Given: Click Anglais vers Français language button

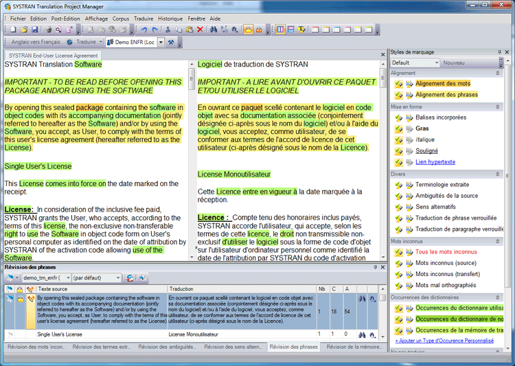Looking at the screenshot, I should pyautogui.click(x=36, y=42).
